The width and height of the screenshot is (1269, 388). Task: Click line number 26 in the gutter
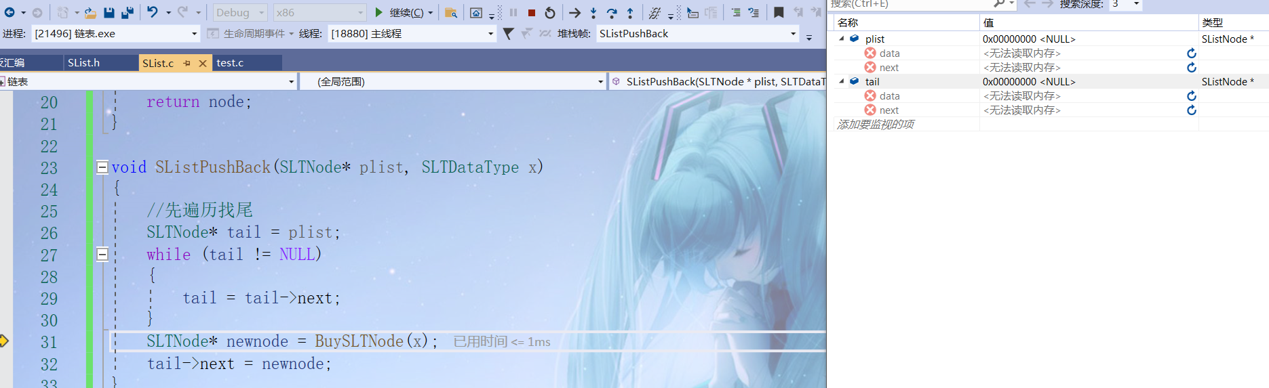tap(49, 233)
